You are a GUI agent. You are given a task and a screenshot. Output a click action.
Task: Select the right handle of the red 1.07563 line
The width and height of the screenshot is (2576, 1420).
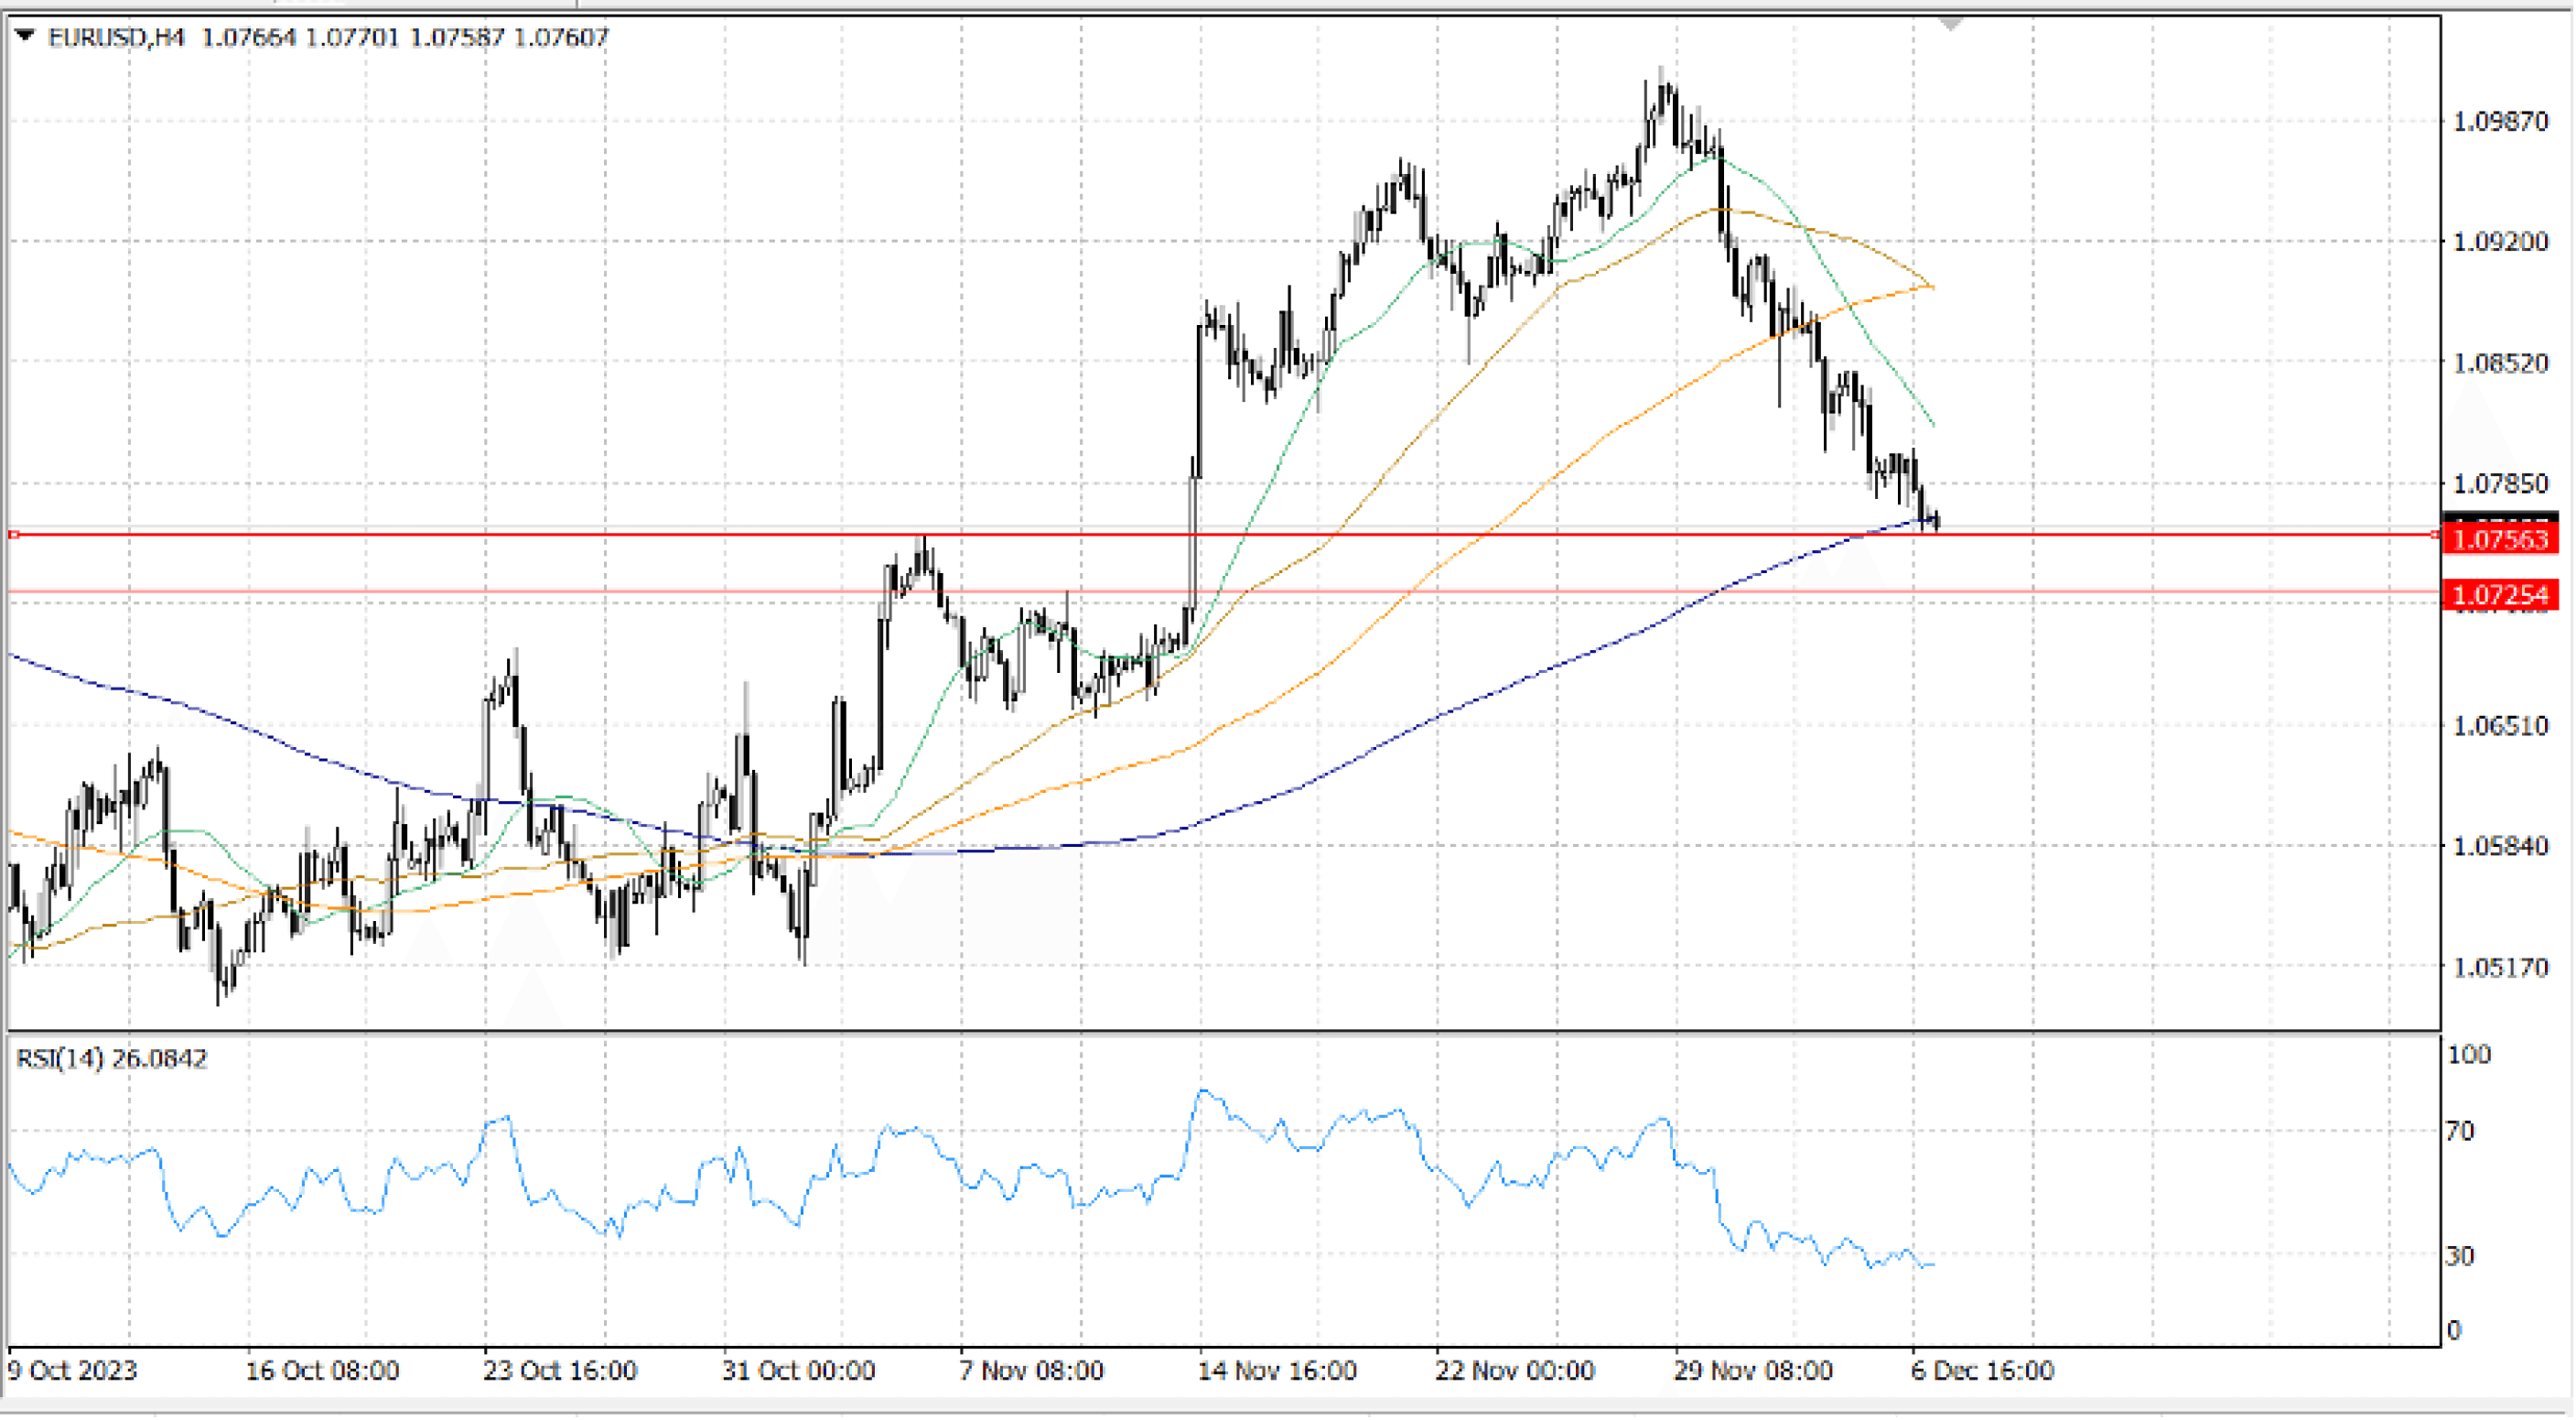(2435, 536)
